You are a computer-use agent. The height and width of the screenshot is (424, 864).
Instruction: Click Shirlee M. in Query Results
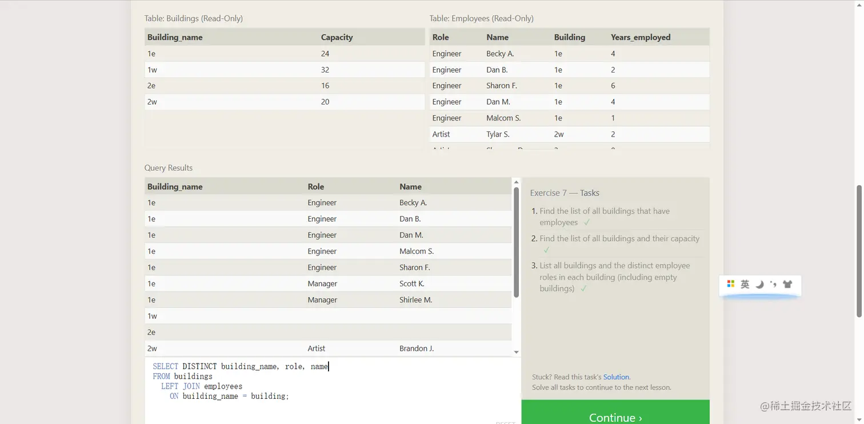coord(415,300)
